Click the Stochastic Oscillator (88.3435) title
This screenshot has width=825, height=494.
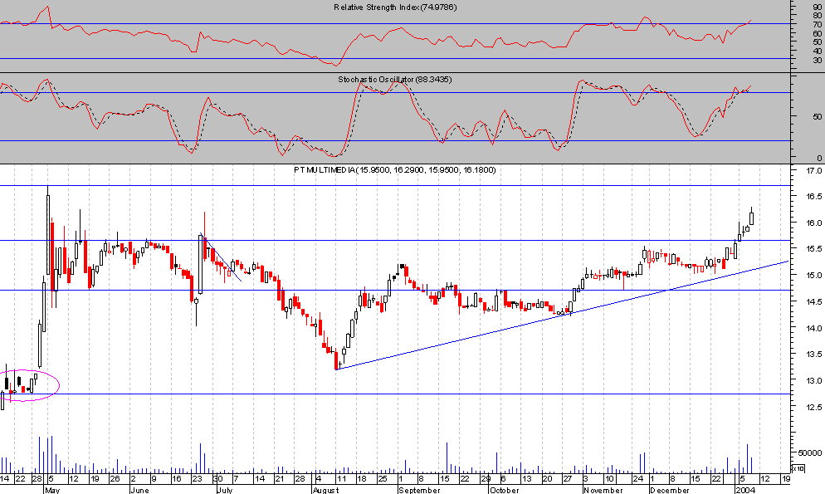click(394, 80)
